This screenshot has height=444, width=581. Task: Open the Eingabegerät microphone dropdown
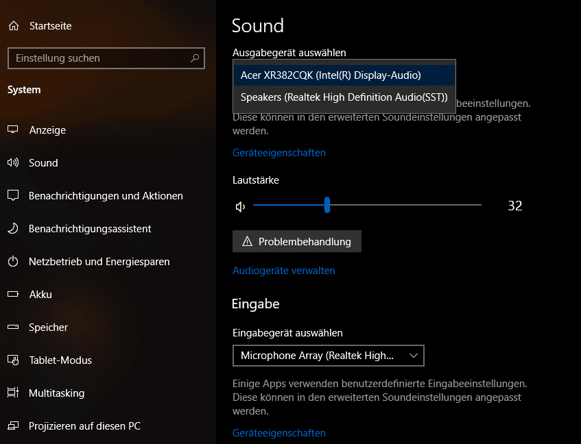328,355
